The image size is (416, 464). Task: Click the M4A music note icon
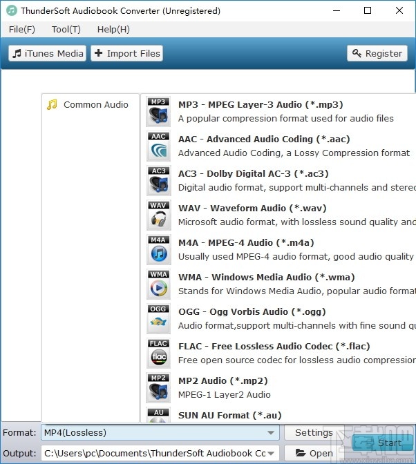[158, 250]
